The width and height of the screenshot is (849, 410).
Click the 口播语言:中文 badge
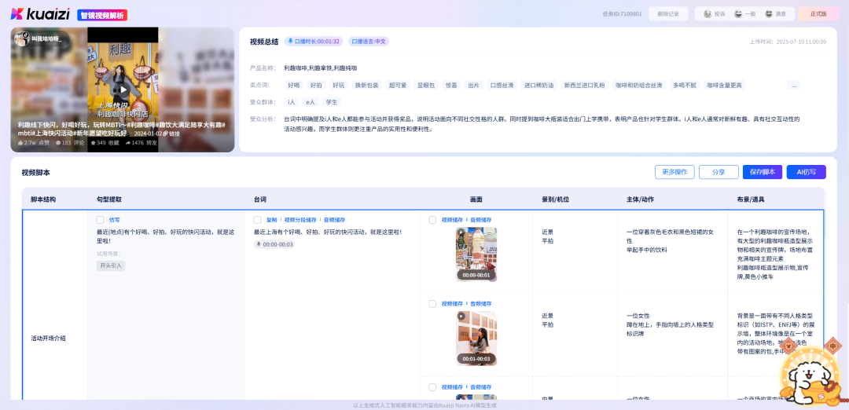point(369,42)
